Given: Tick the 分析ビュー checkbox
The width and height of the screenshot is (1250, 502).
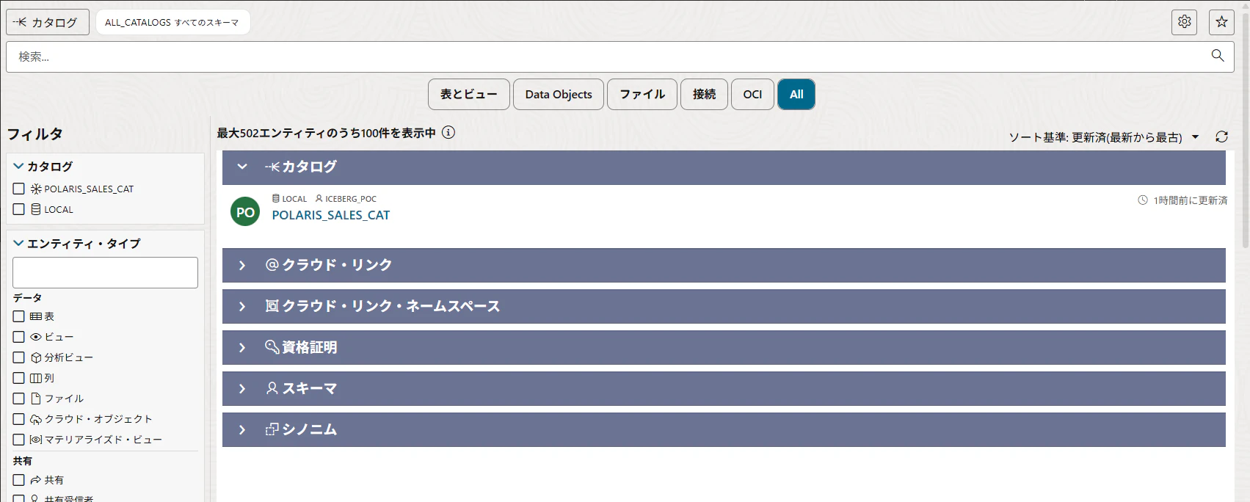Looking at the screenshot, I should point(19,357).
